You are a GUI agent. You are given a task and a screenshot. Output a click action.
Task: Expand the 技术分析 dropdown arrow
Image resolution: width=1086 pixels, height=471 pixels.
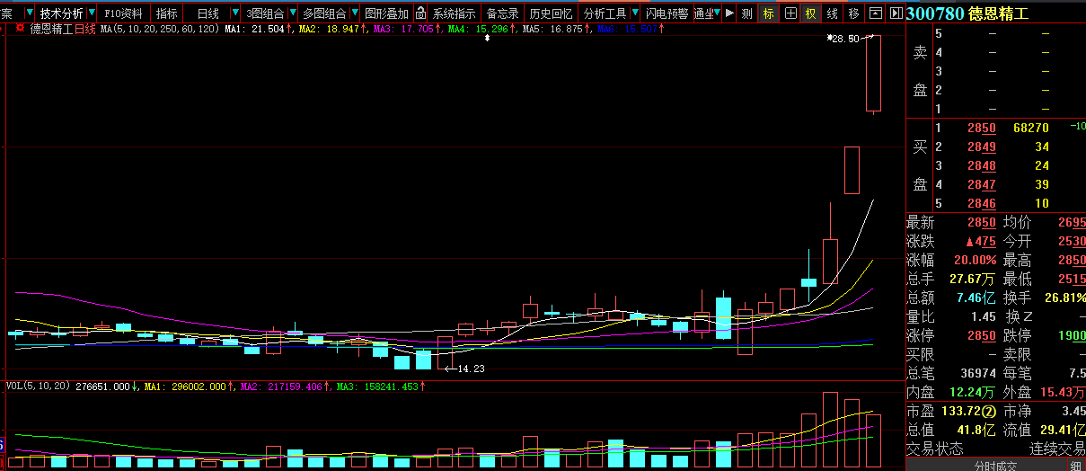click(91, 13)
